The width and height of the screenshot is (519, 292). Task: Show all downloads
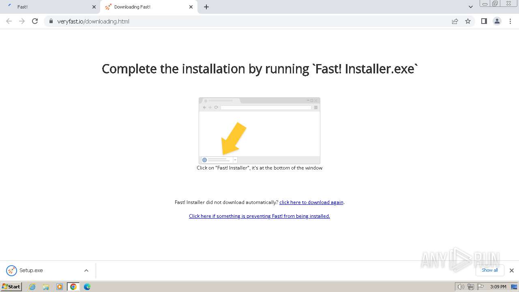tap(490, 270)
